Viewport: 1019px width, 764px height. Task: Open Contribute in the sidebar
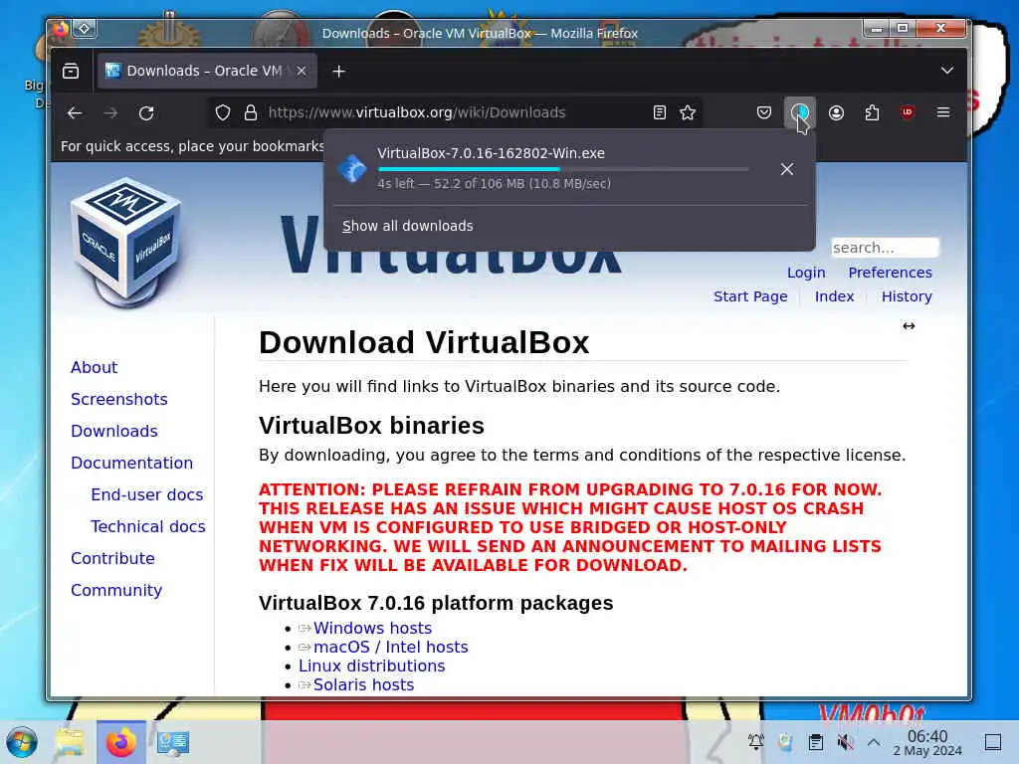[x=112, y=559]
